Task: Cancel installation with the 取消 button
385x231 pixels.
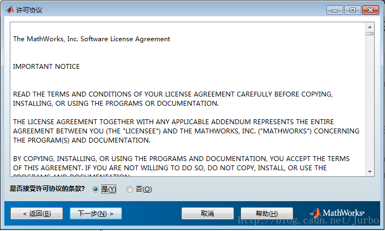Action: (x=207, y=213)
